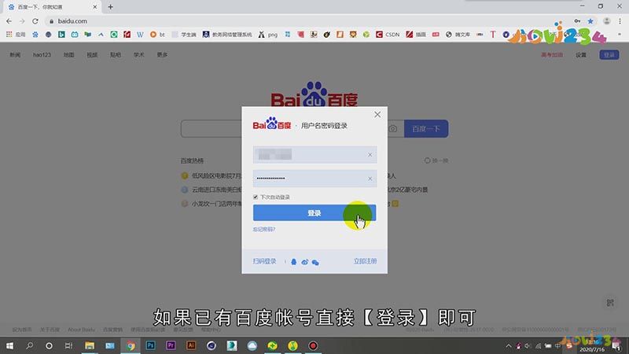Open the bt bookmark

pyautogui.click(x=157, y=35)
